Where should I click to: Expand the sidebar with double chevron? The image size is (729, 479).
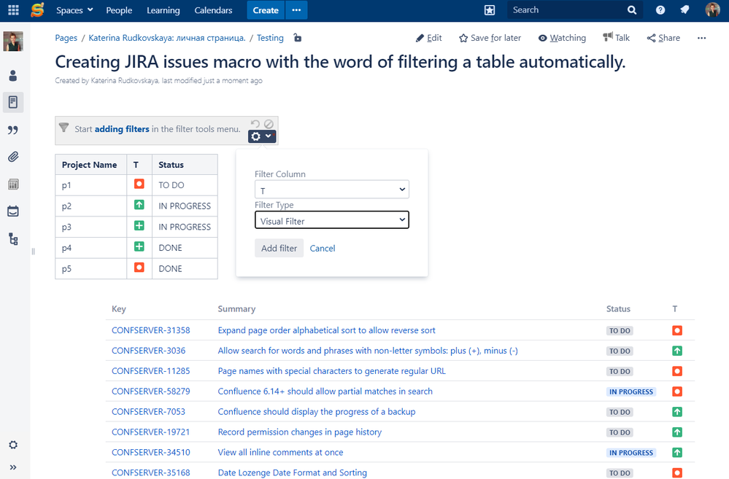tap(13, 467)
